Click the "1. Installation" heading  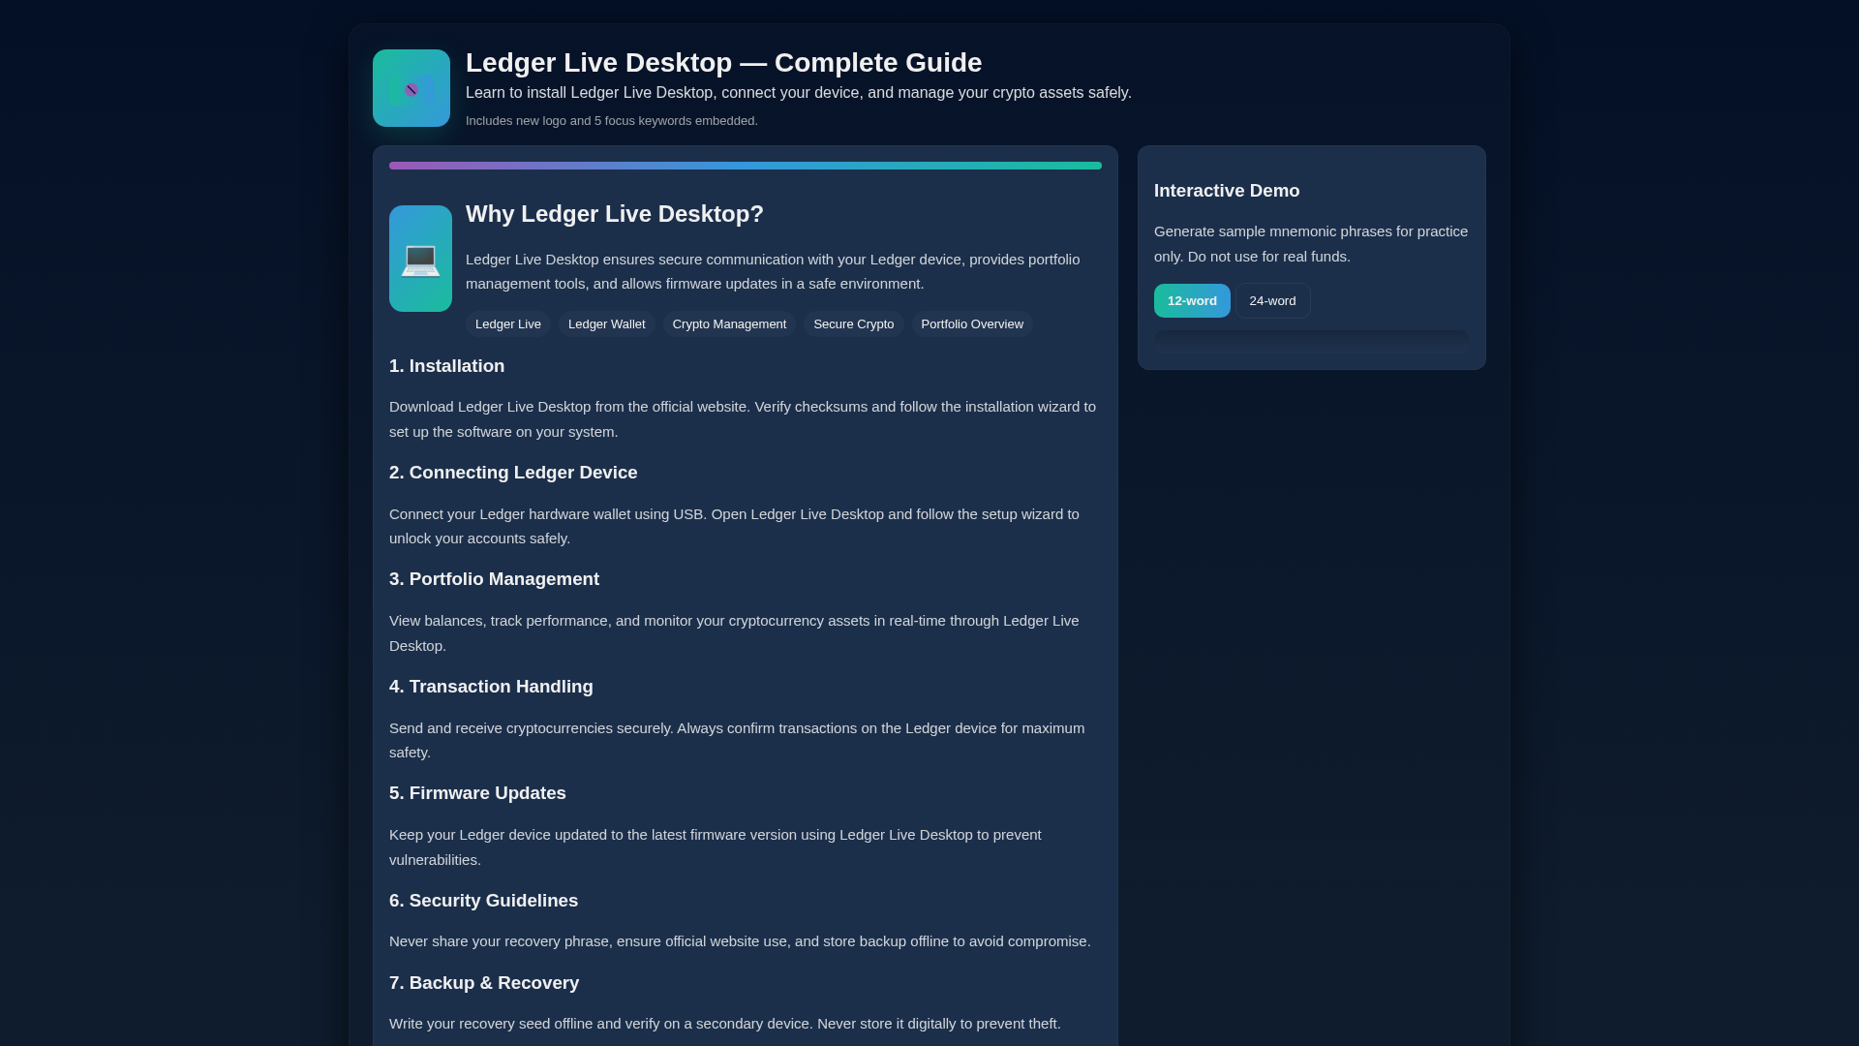coord(446,366)
